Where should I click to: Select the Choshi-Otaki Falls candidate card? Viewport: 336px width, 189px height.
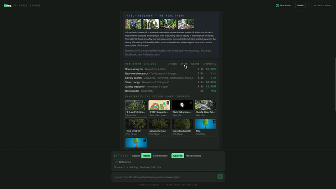[206, 109]
